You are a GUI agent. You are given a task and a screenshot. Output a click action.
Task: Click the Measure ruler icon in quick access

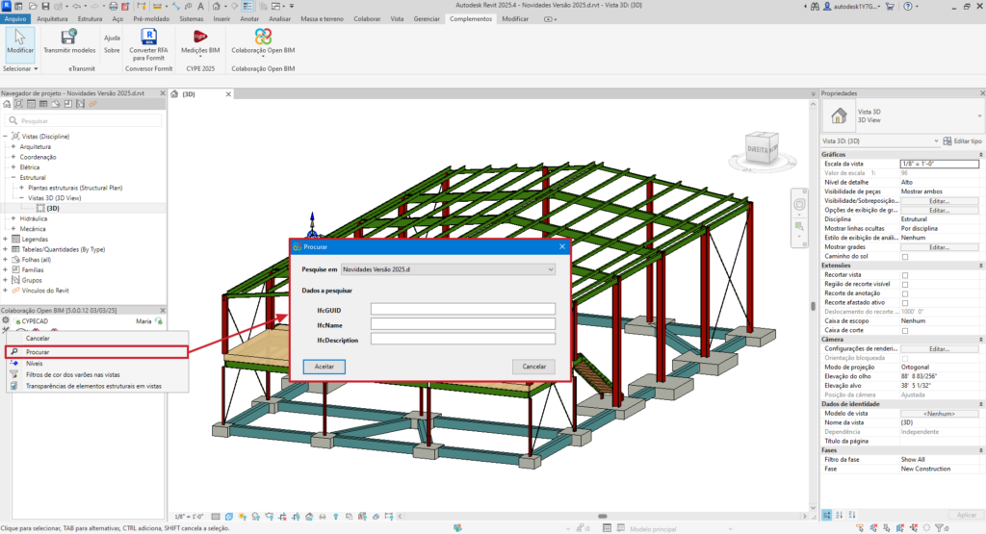click(x=157, y=7)
